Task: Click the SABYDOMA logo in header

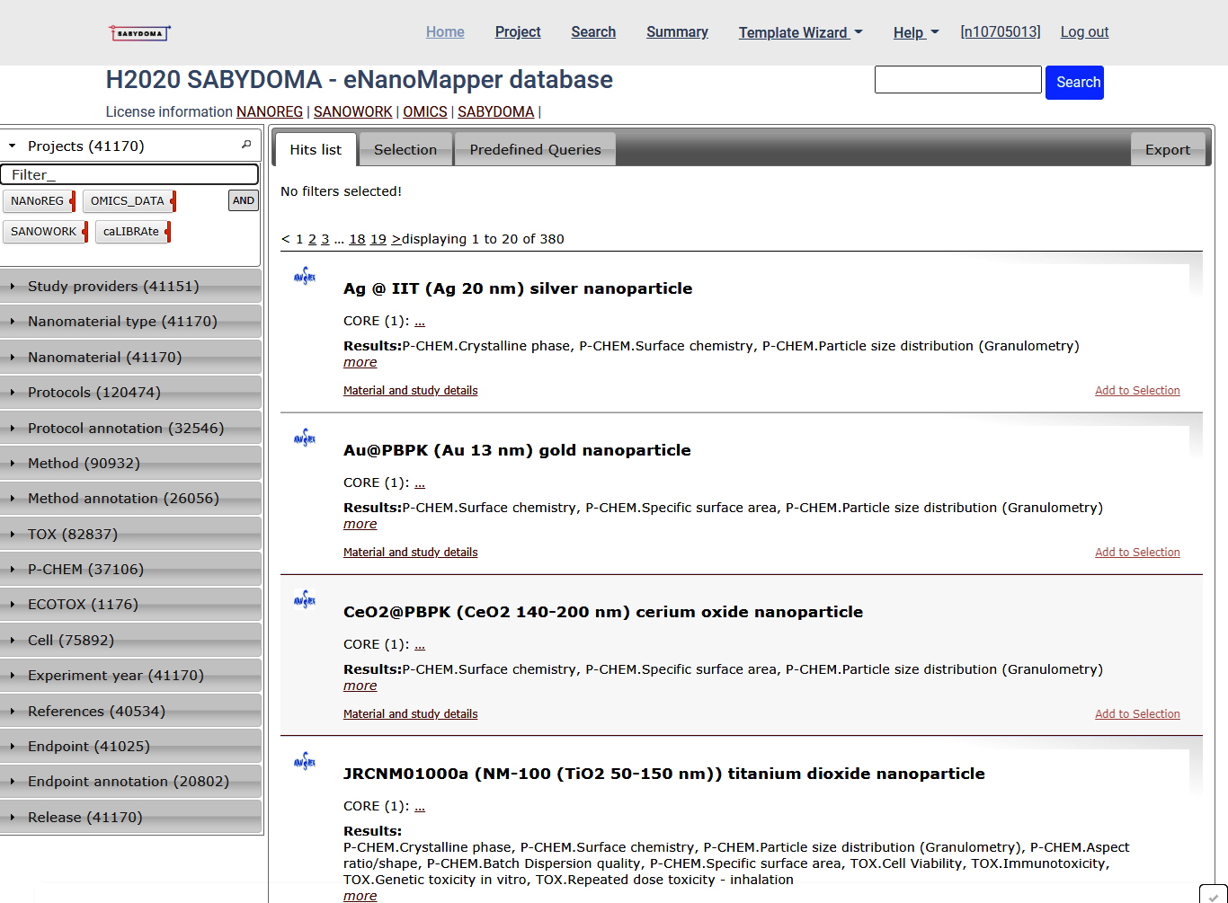Action: pyautogui.click(x=139, y=33)
